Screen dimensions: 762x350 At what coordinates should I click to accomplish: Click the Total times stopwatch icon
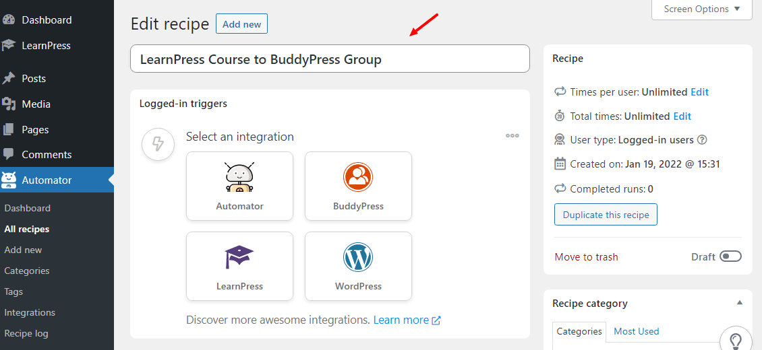tap(560, 116)
